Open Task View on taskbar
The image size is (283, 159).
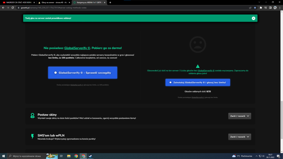(x=61, y=156)
